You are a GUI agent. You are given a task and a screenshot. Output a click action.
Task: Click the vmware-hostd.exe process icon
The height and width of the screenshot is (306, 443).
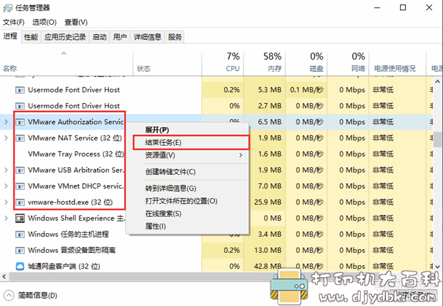pos(20,203)
